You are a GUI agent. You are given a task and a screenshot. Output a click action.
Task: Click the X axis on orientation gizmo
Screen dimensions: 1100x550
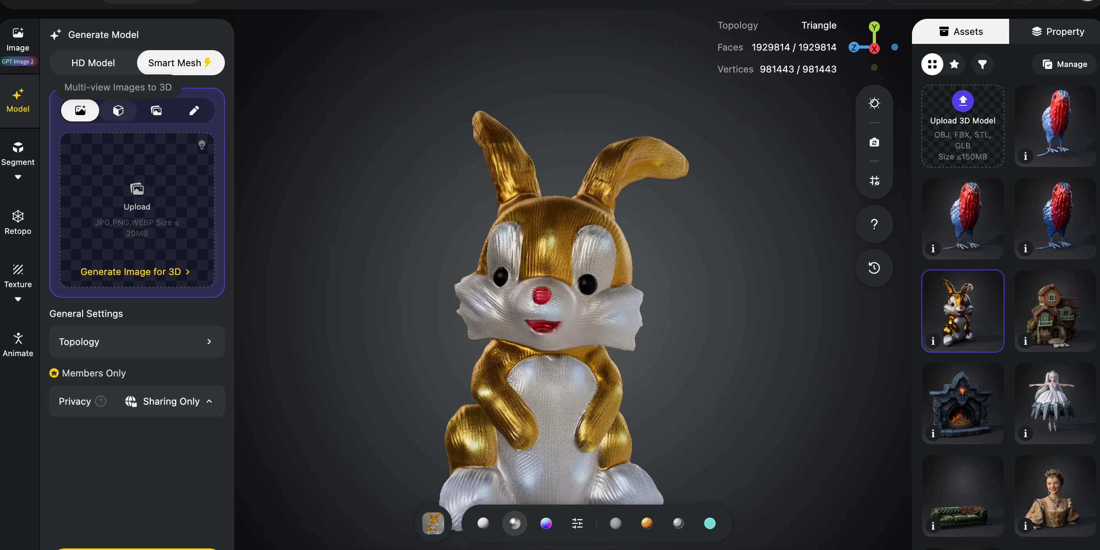[x=874, y=49]
